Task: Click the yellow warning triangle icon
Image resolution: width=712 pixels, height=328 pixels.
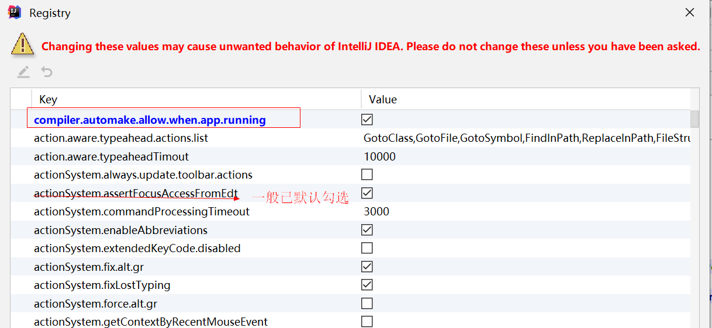Action: tap(22, 44)
